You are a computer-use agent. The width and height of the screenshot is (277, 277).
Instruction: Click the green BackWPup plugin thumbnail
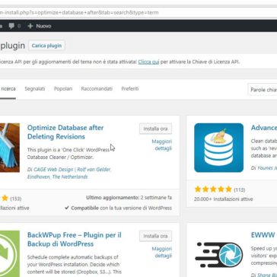pyautogui.click(x=10, y=253)
